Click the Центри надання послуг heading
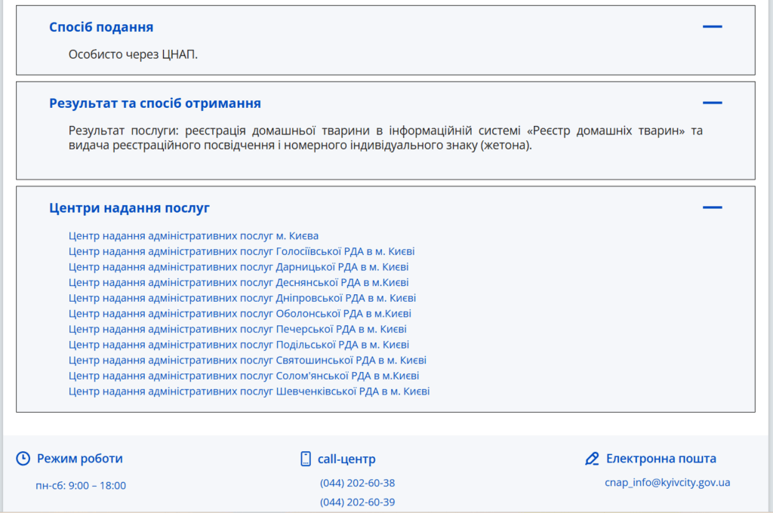 point(129,208)
